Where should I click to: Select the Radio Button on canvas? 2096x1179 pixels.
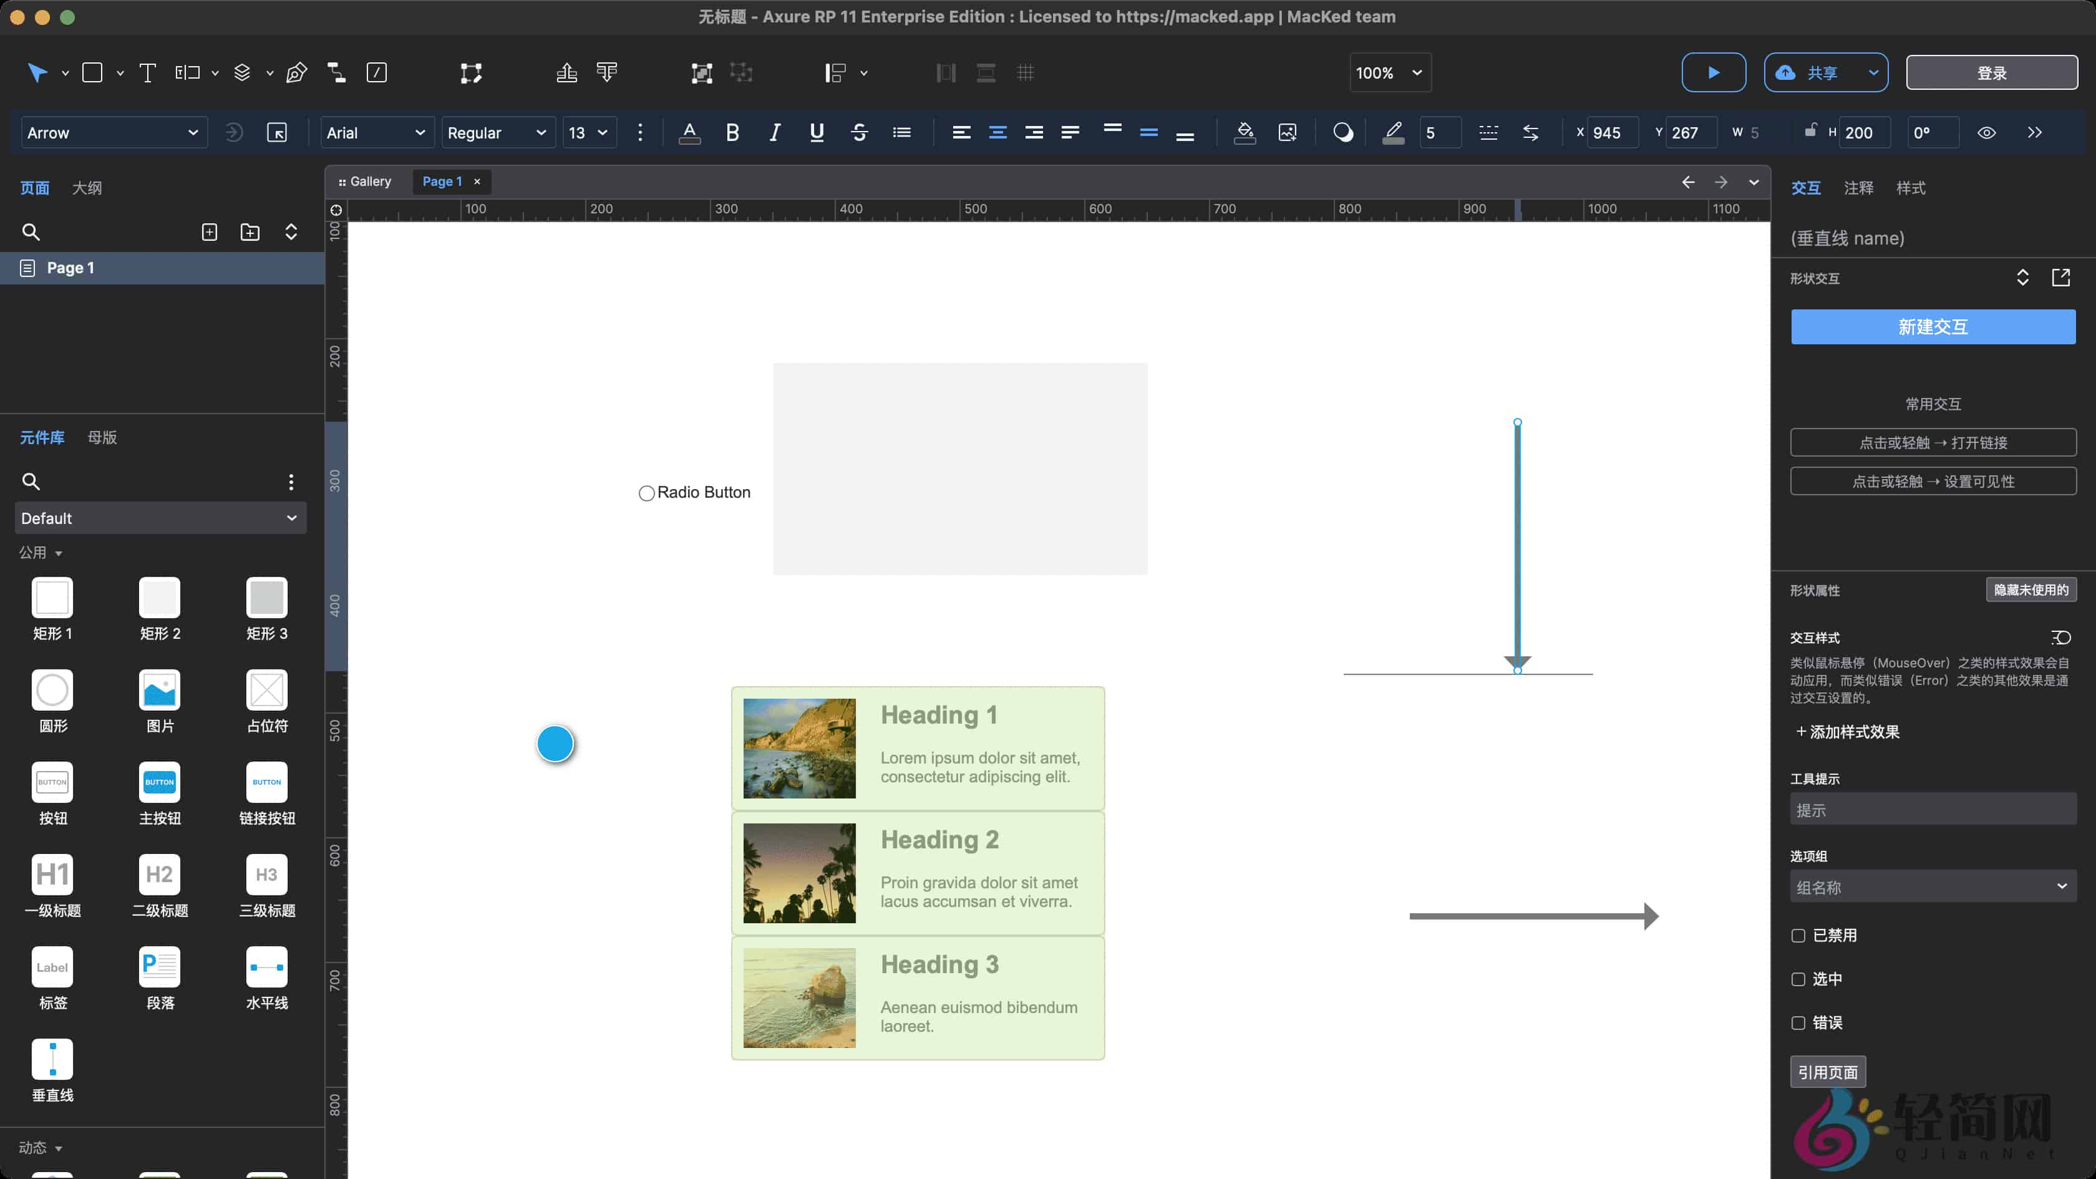(695, 493)
